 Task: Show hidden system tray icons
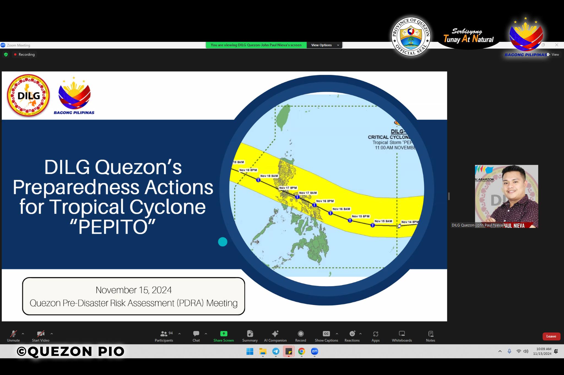(500, 351)
